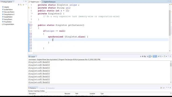172x97 pixels.
Task: Click the Console terminate stop icon
Action: click(141, 56)
